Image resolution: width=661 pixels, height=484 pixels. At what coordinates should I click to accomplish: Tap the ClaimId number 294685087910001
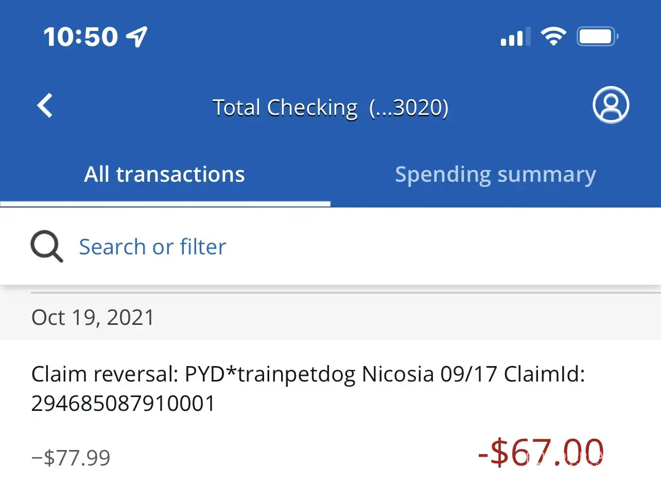123,404
